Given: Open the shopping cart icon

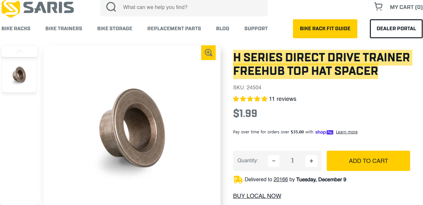Looking at the screenshot, I should pyautogui.click(x=378, y=7).
